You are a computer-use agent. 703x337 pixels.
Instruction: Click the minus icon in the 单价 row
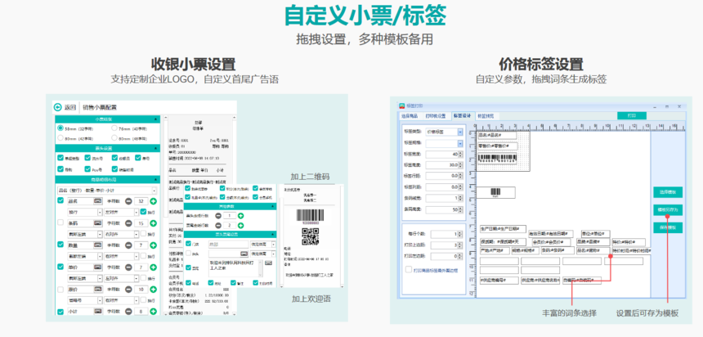[x=128, y=267]
